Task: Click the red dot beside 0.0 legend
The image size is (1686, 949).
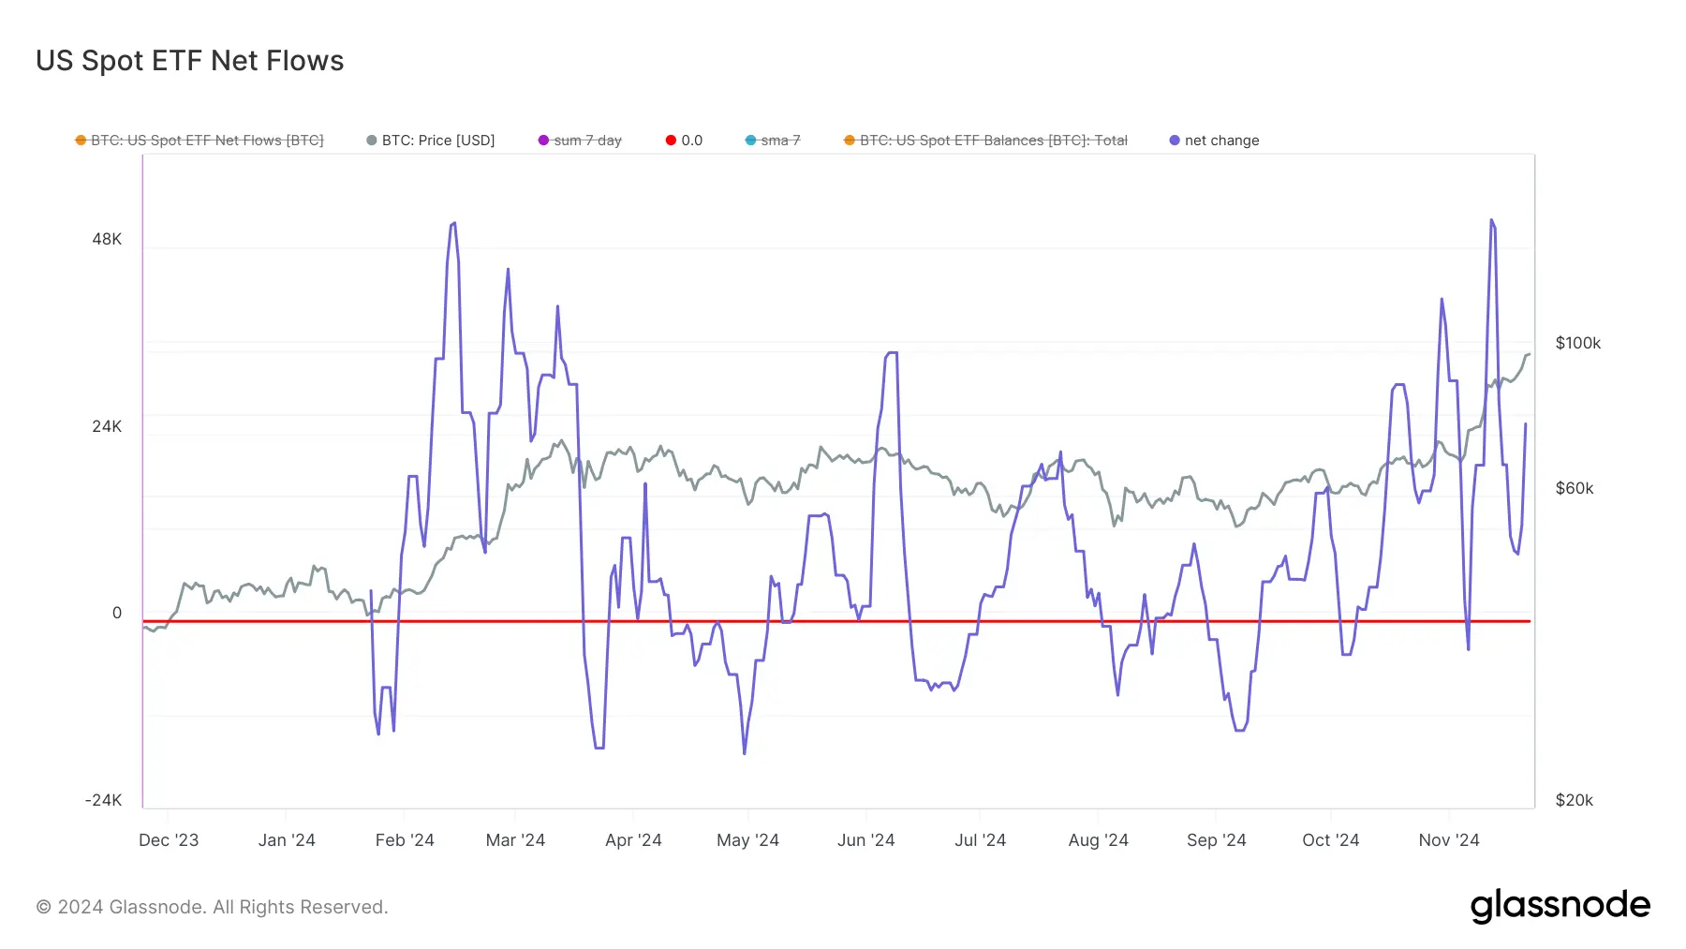Action: tap(671, 141)
